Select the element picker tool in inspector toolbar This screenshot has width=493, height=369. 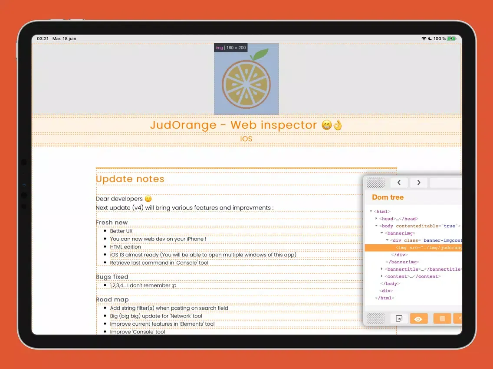(x=399, y=318)
